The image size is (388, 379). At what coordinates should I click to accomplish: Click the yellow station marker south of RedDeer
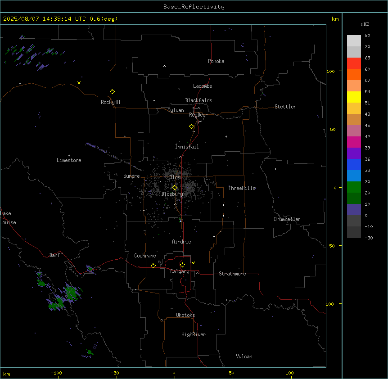[x=192, y=126]
